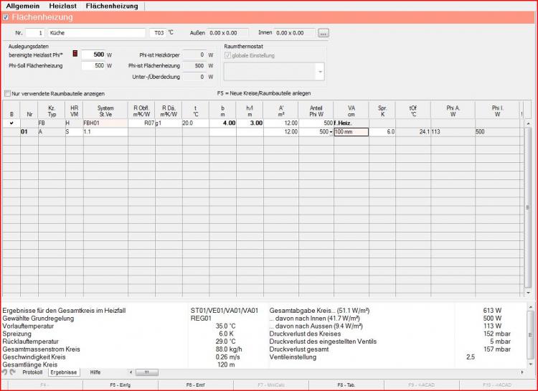Click the room name field Küche

tap(96, 33)
